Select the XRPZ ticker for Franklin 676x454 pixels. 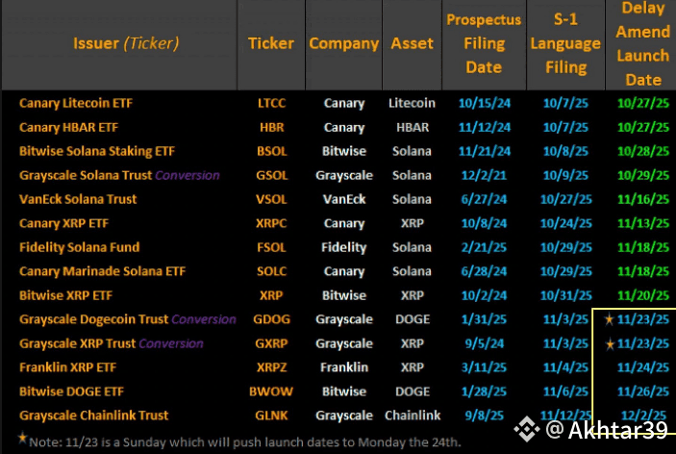coord(271,367)
